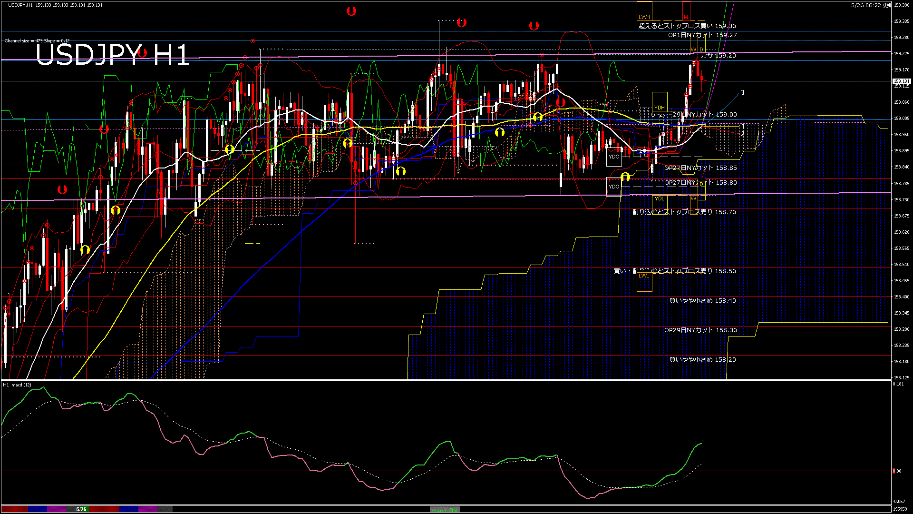Click projection line label 3
This screenshot has width=913, height=514.
(743, 92)
